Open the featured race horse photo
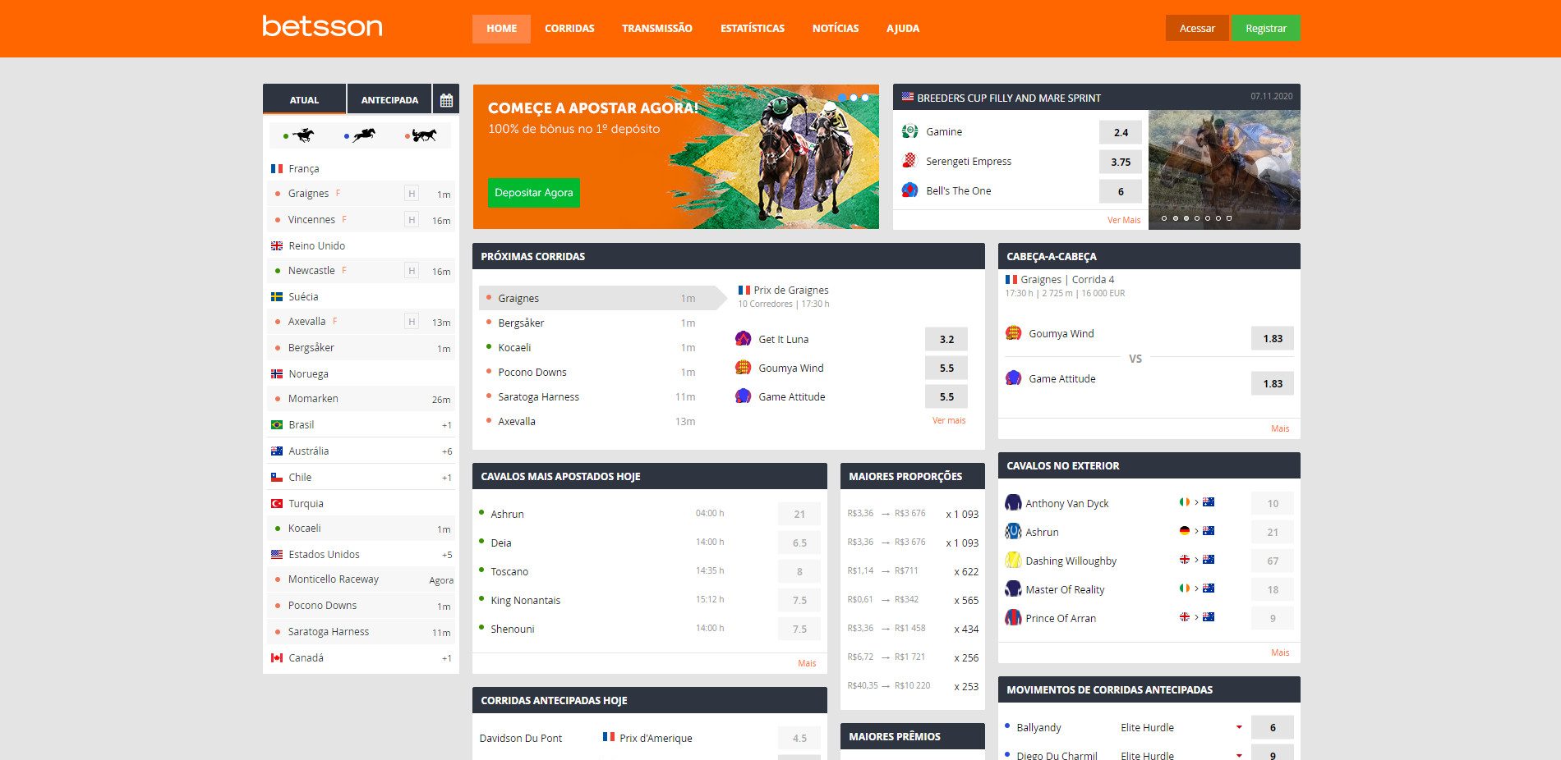1561x760 pixels. (x=1224, y=170)
